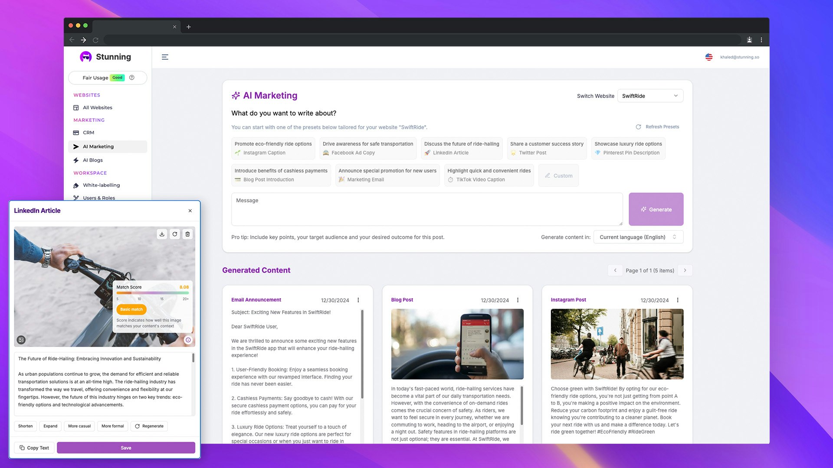Click the Refresh Presets icon
Viewport: 833px width, 468px height.
[638, 127]
